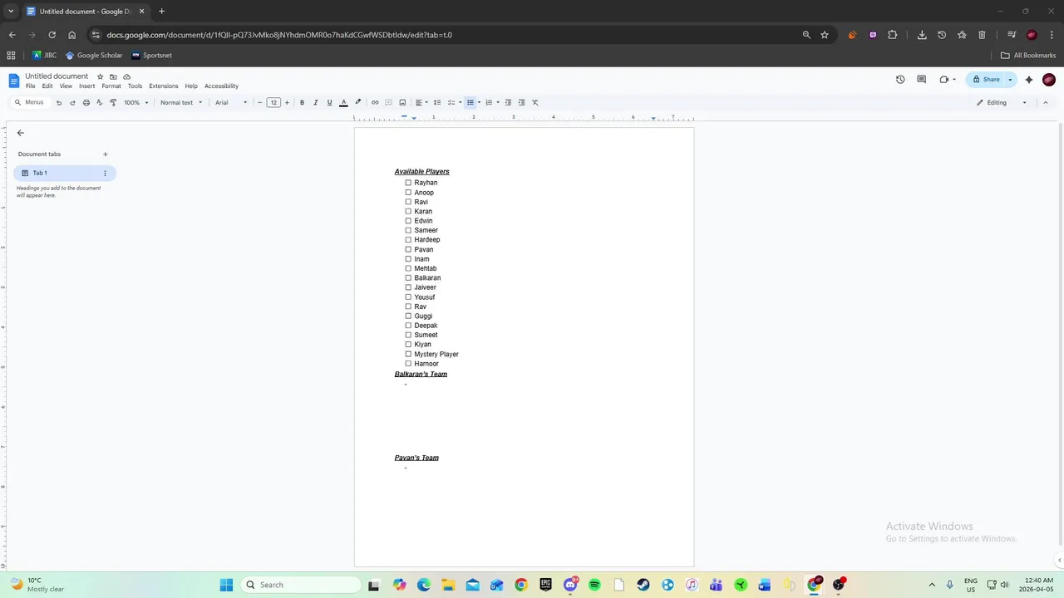Viewport: 1064px width, 598px height.
Task: Move the document to a folder
Action: [113, 76]
